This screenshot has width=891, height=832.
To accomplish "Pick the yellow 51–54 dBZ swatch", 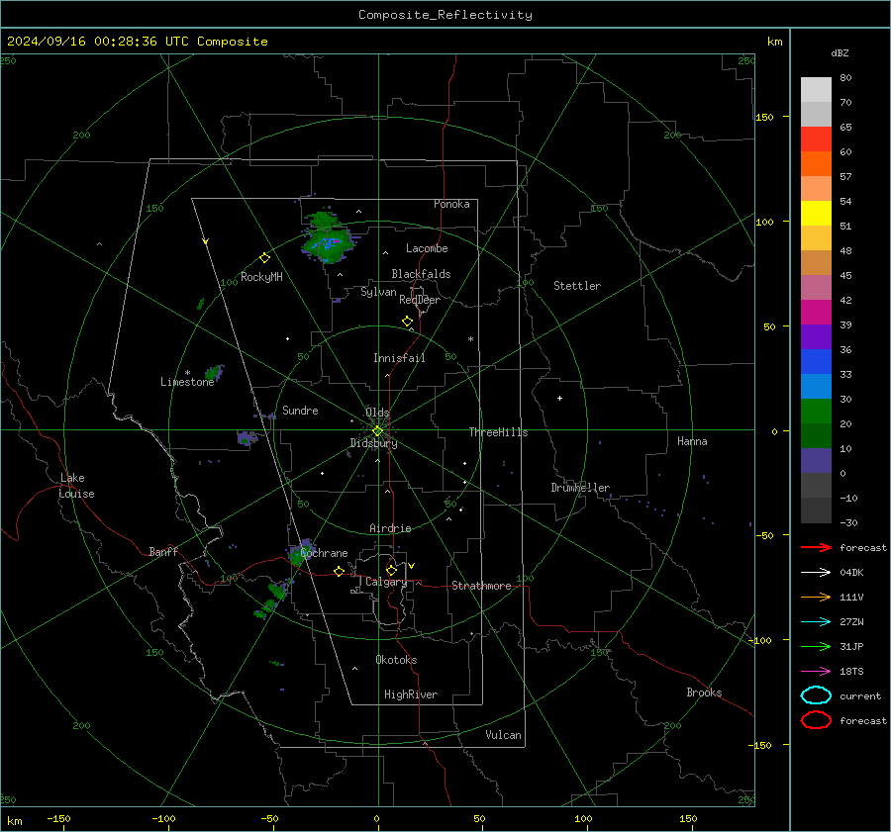I will click(816, 213).
